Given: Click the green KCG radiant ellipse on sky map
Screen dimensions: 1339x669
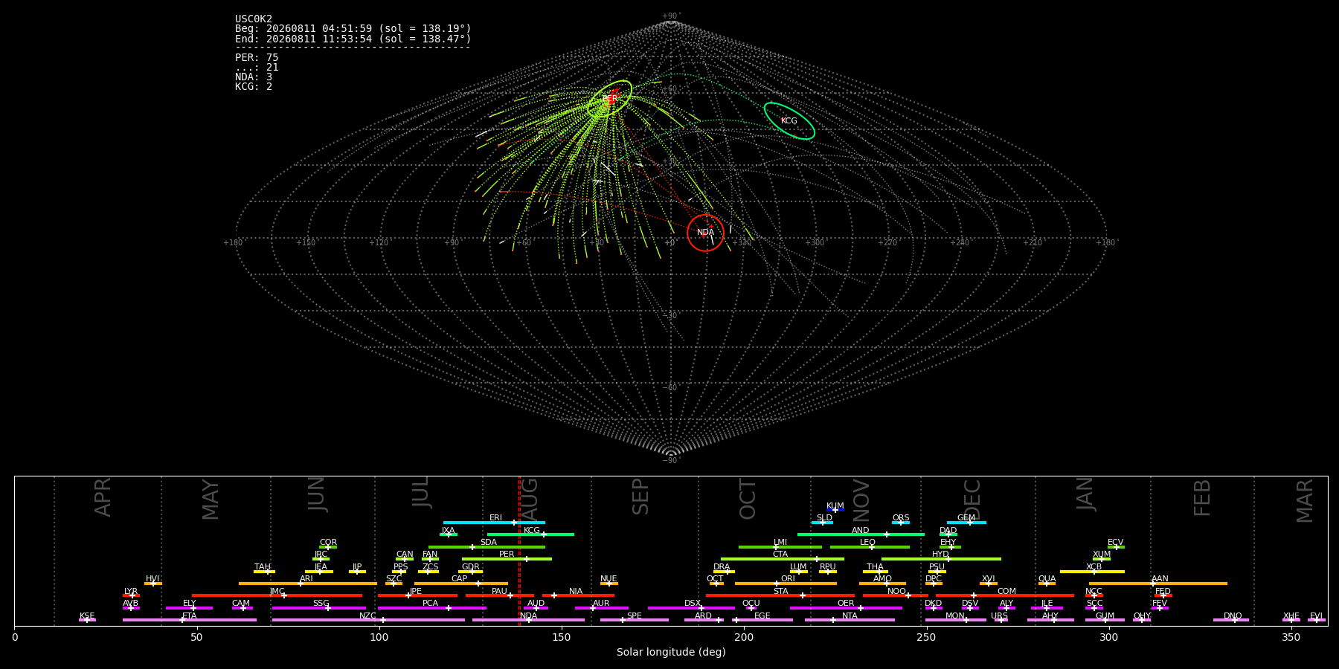Looking at the screenshot, I should (x=789, y=120).
